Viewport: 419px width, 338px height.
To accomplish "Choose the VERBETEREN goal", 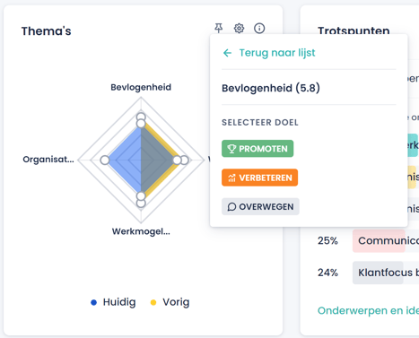I will 259,178.
